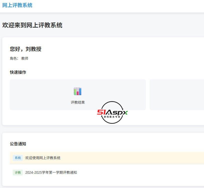Viewport: 204px width, 188px height.
Task: Click the 网上评教系统 site title link
Action: 17,5
